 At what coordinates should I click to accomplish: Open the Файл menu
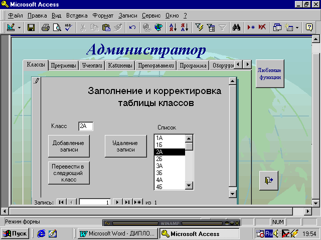click(x=16, y=15)
